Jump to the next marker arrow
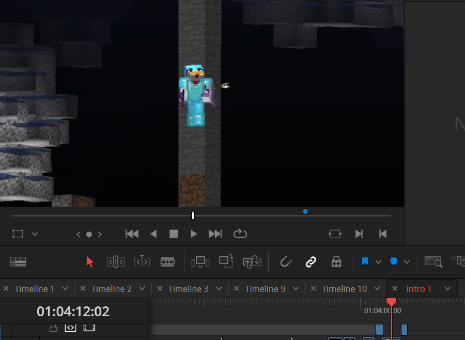Image resolution: width=465 pixels, height=340 pixels. [100, 235]
